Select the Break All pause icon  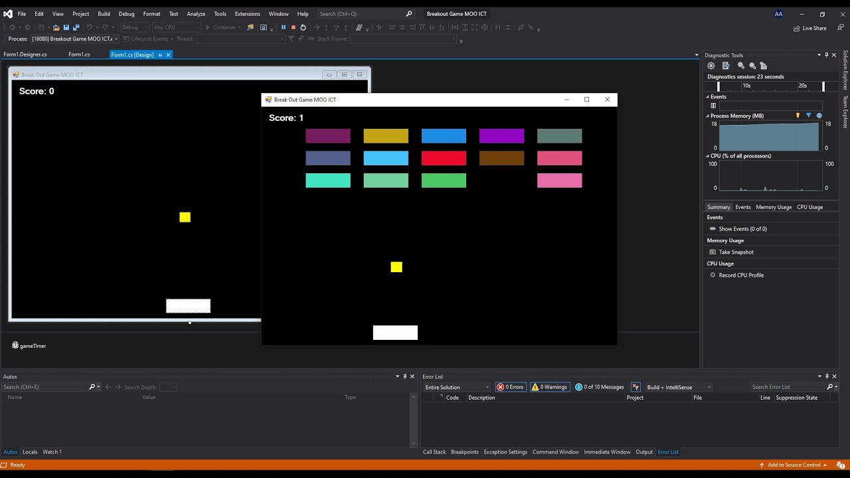click(x=284, y=27)
